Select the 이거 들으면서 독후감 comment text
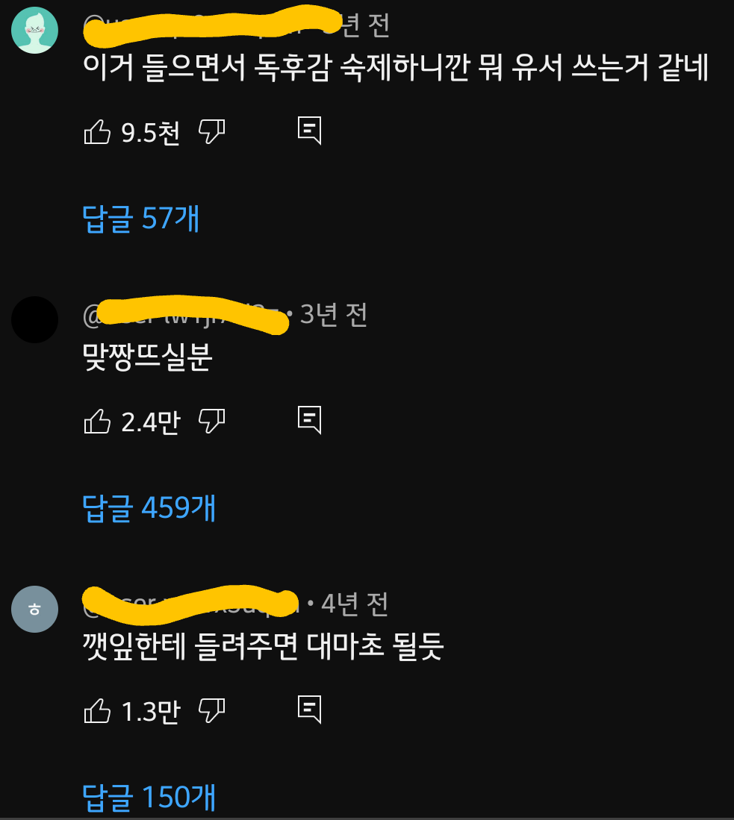Image resolution: width=734 pixels, height=820 pixels. coord(395,67)
